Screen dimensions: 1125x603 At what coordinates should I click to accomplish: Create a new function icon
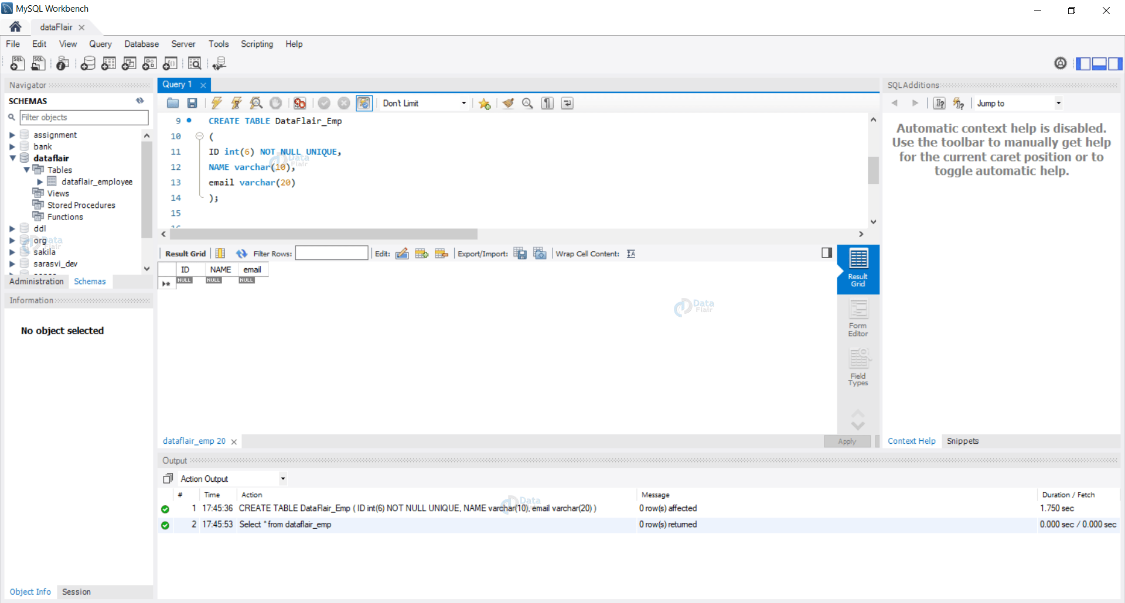pos(170,63)
